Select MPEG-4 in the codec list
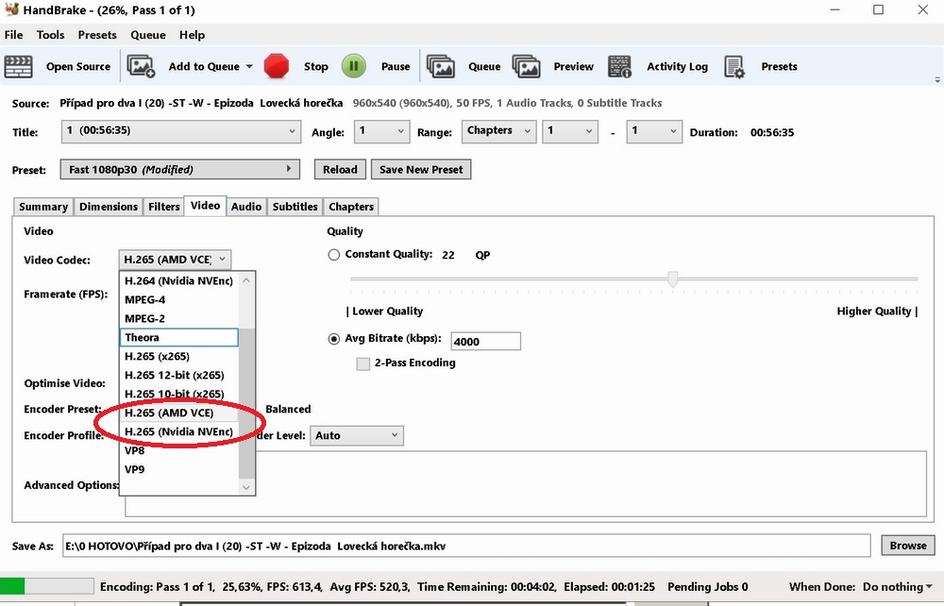 coord(178,299)
